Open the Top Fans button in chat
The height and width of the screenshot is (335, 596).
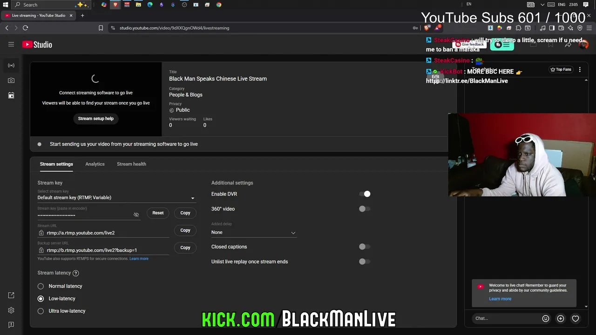tap(561, 69)
